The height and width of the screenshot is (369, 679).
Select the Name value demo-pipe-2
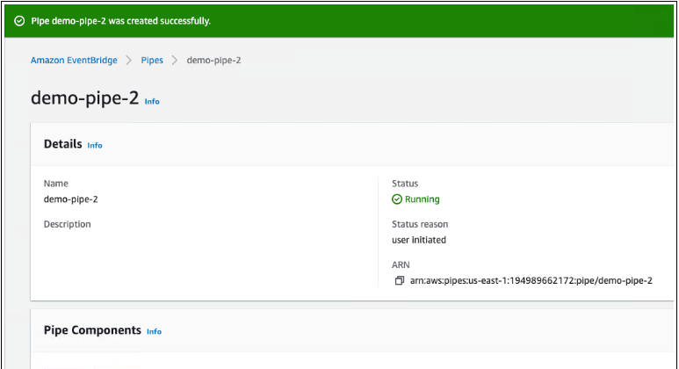pos(70,199)
